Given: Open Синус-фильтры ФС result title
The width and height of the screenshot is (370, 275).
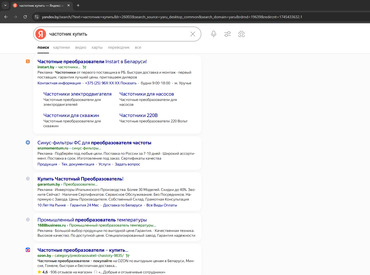Looking at the screenshot, I should pyautogui.click(x=94, y=142).
